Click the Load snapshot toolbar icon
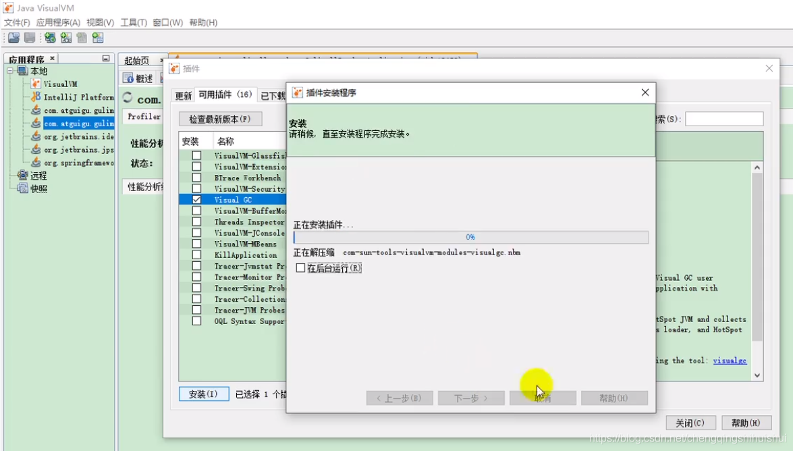The height and width of the screenshot is (451, 793). coord(13,37)
